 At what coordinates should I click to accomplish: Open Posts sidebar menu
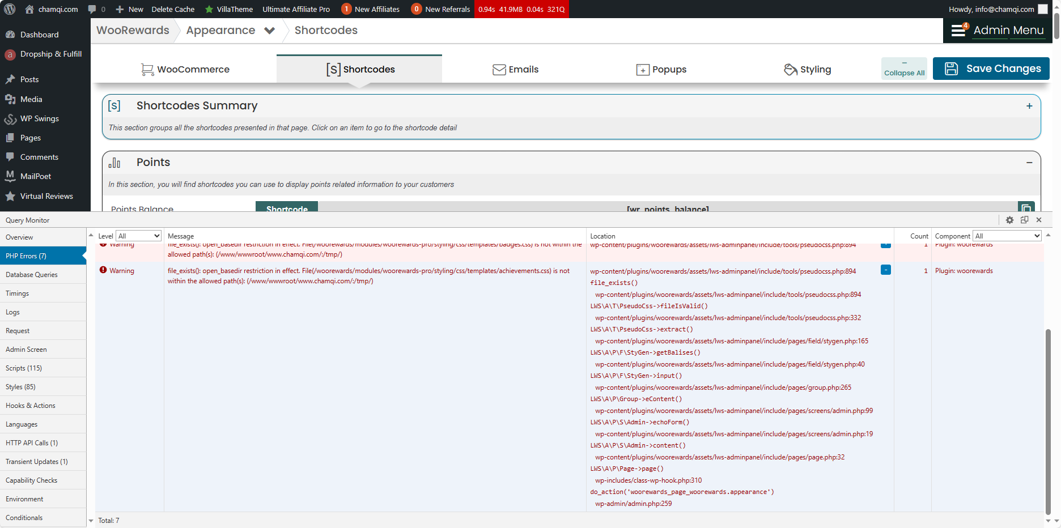pyautogui.click(x=29, y=79)
